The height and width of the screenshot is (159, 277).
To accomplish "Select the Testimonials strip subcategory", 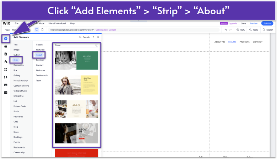I will (x=42, y=75).
